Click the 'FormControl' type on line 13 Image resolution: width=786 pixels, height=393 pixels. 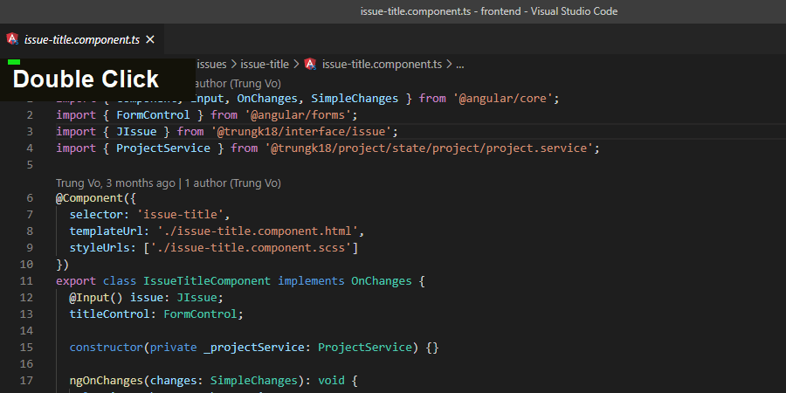[x=201, y=314]
